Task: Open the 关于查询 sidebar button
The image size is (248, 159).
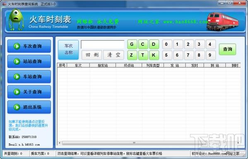Action: pos(29,92)
